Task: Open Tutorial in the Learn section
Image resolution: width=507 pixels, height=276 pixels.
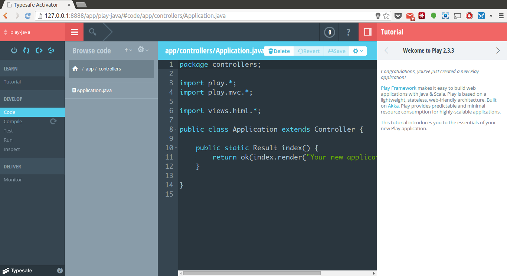Action: tap(12, 82)
